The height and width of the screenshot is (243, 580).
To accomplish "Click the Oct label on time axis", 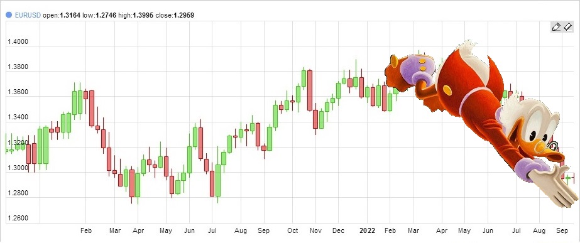I will point(293,231).
